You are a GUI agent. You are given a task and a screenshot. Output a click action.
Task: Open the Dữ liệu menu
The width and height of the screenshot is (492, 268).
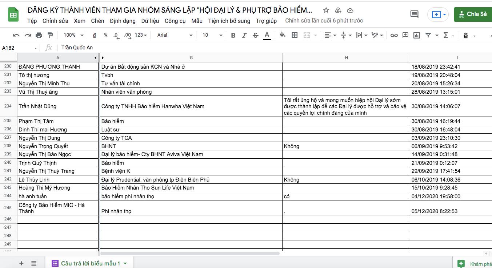(x=150, y=21)
